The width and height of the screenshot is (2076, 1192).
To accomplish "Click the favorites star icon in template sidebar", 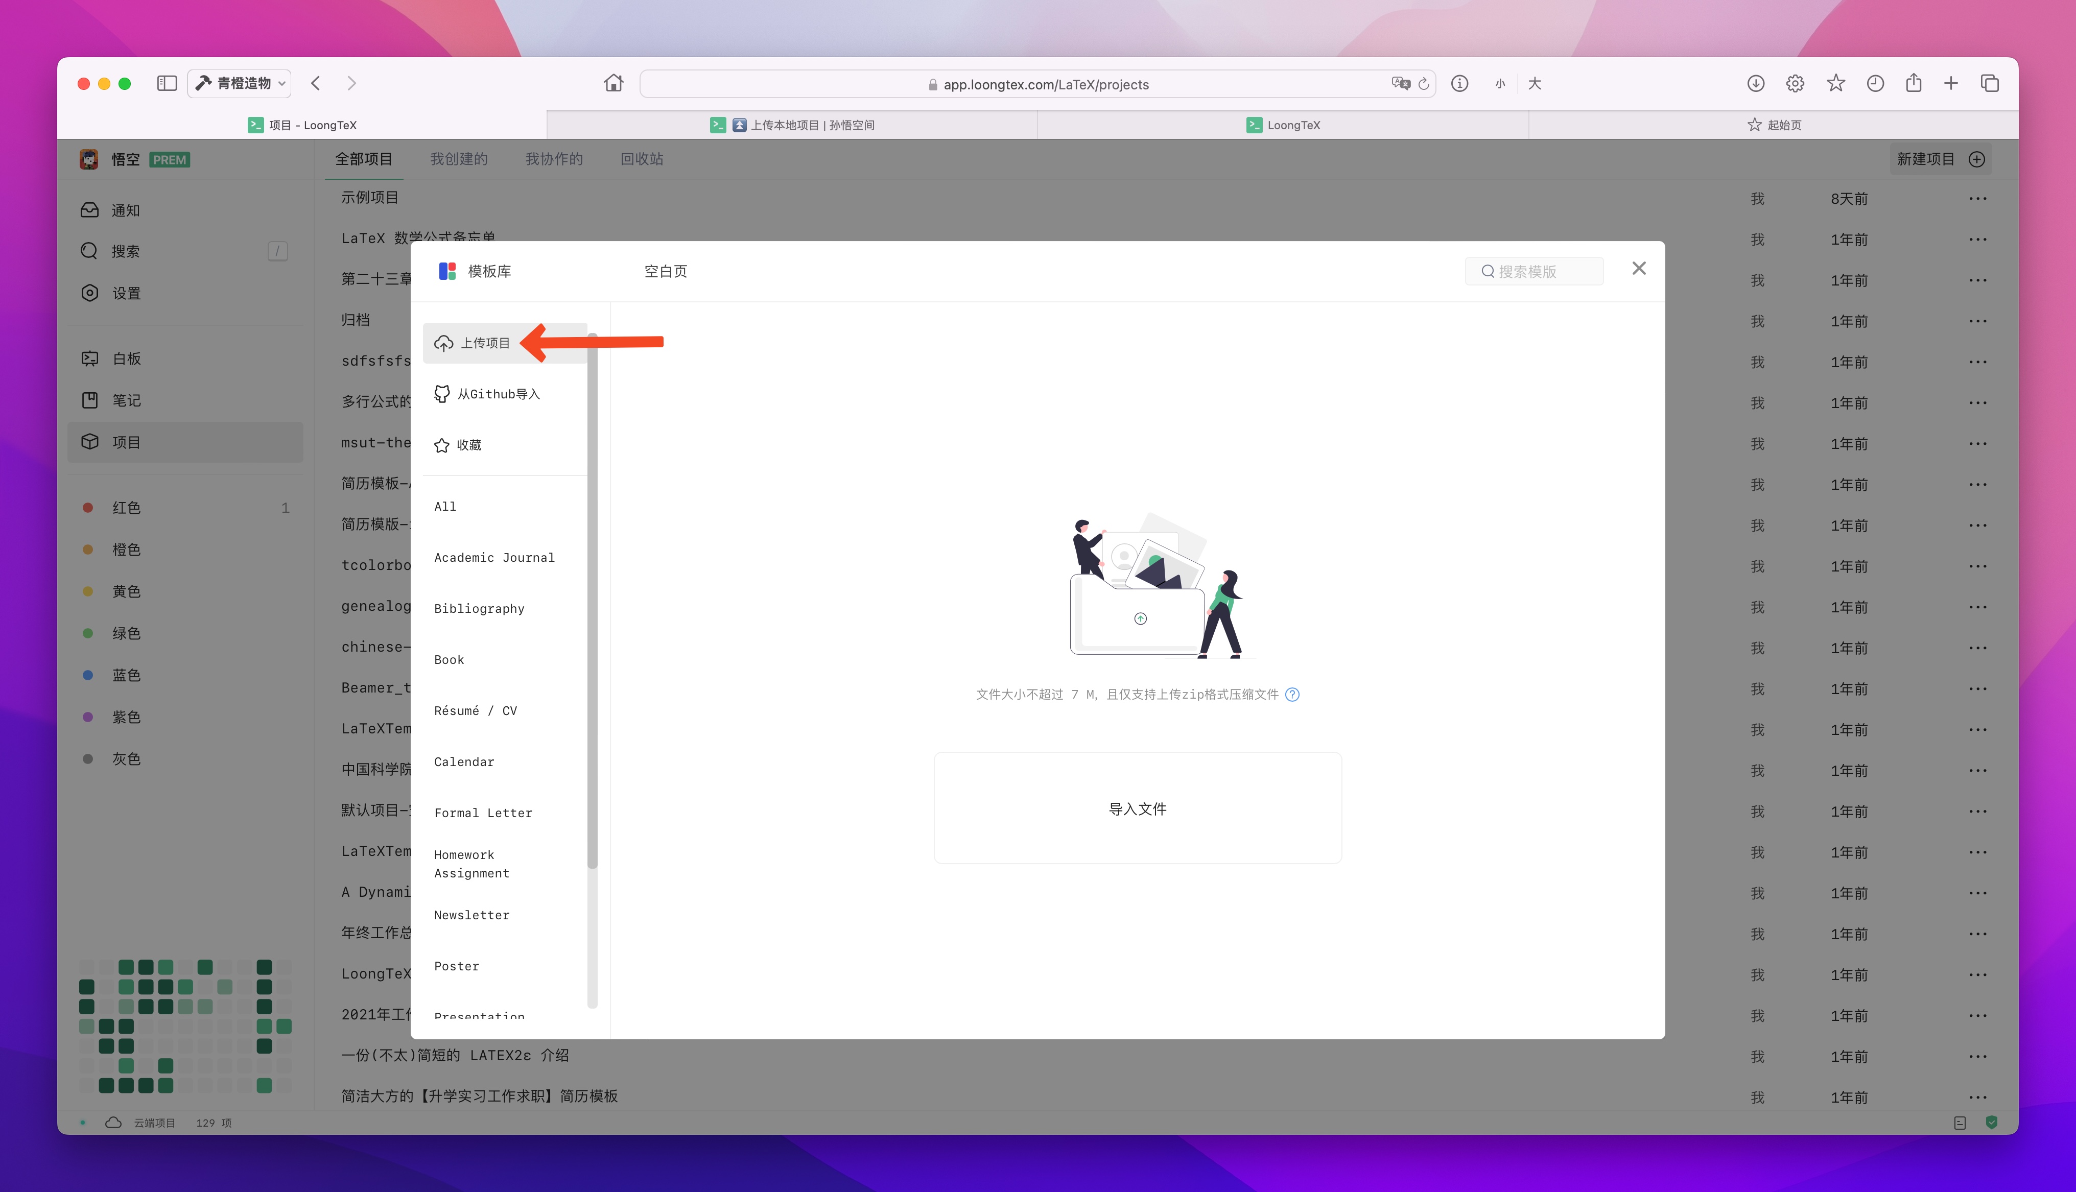I will tap(442, 445).
